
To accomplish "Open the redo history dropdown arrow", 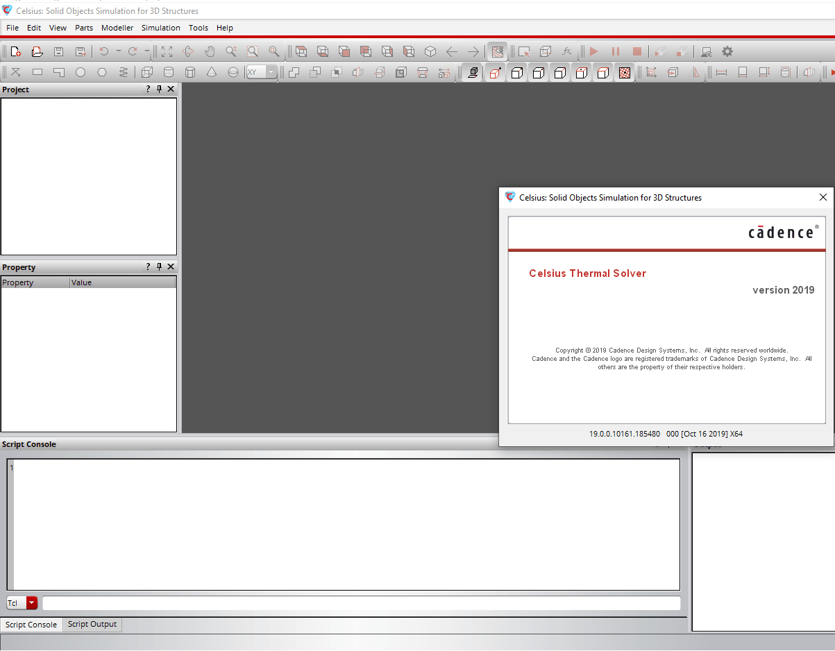I will tap(147, 51).
